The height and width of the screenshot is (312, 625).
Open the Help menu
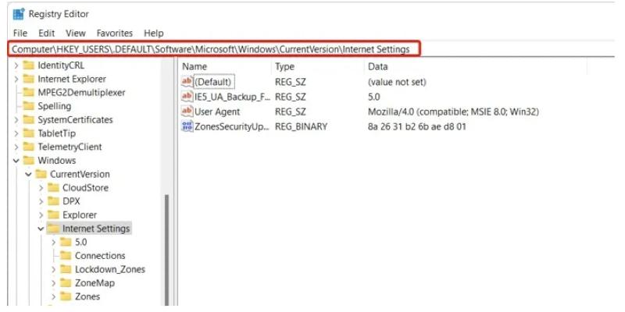pos(153,33)
